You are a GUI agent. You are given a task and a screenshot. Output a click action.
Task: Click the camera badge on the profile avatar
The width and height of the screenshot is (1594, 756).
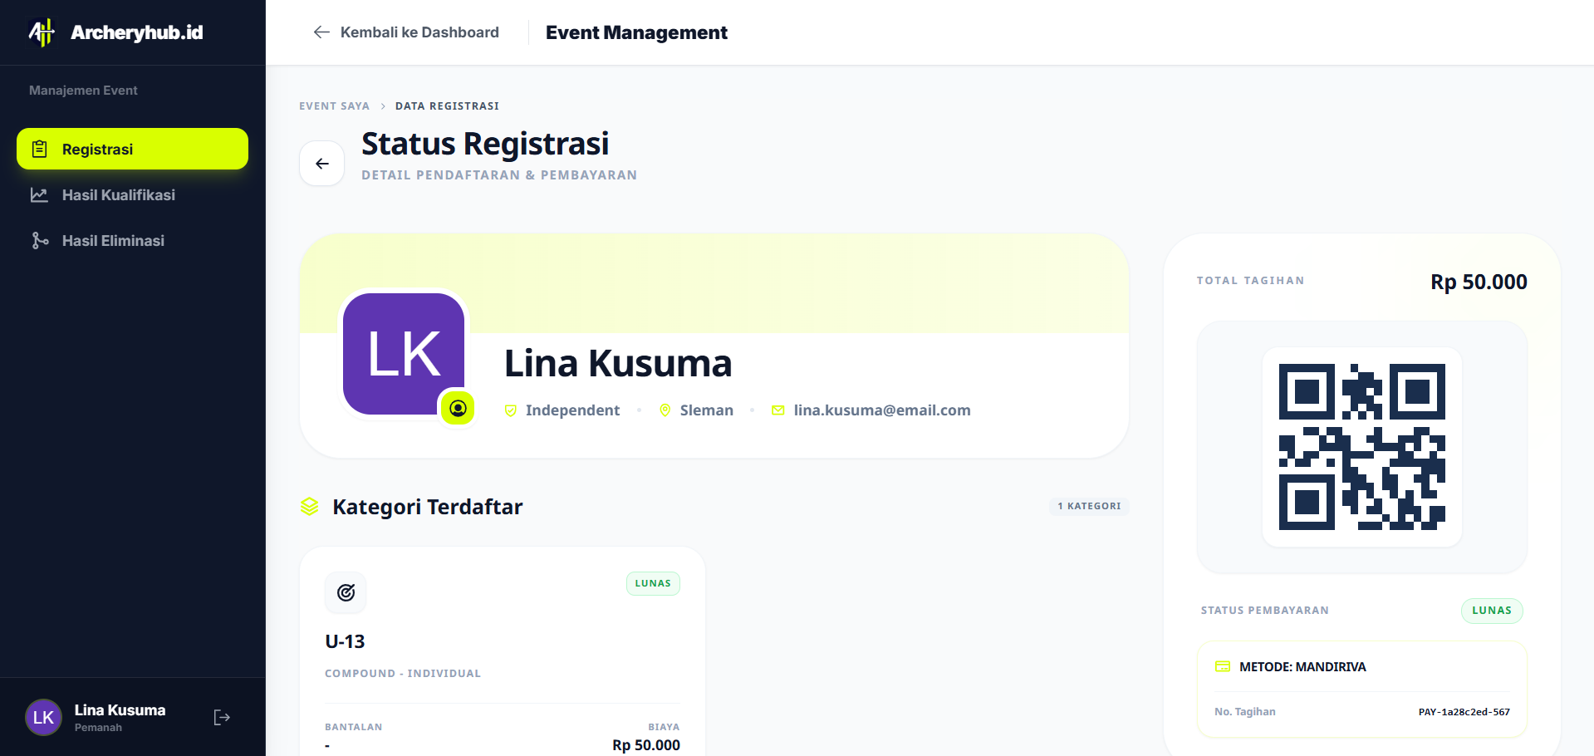[x=458, y=408]
